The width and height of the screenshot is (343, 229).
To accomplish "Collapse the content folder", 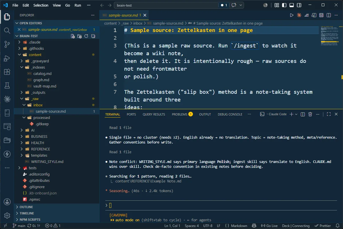I will [19, 55].
